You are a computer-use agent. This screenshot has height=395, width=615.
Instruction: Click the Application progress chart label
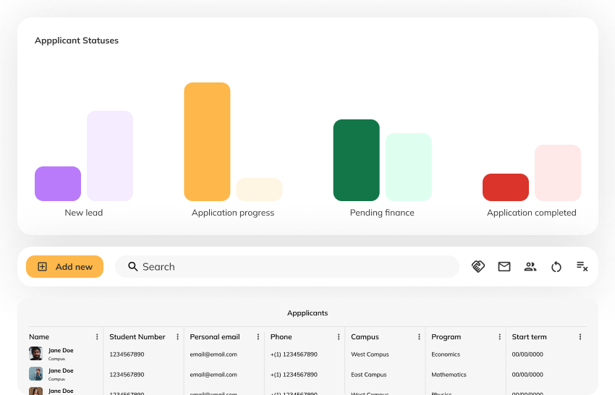click(233, 213)
